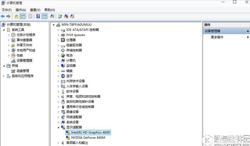Click the Up one level folder icon
Image resolution: width=250 pixels, height=146 pixels.
[16, 16]
